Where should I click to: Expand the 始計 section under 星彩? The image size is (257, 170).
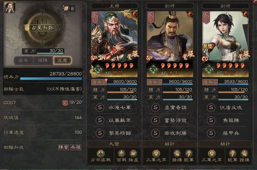(x=225, y=144)
